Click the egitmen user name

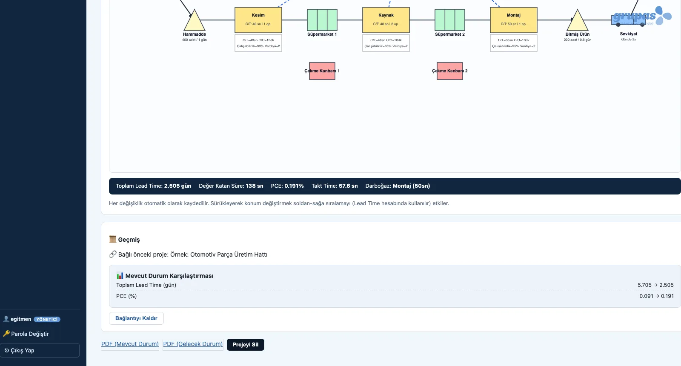click(21, 319)
